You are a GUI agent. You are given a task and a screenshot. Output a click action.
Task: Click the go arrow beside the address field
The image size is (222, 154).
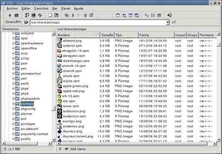point(174,22)
